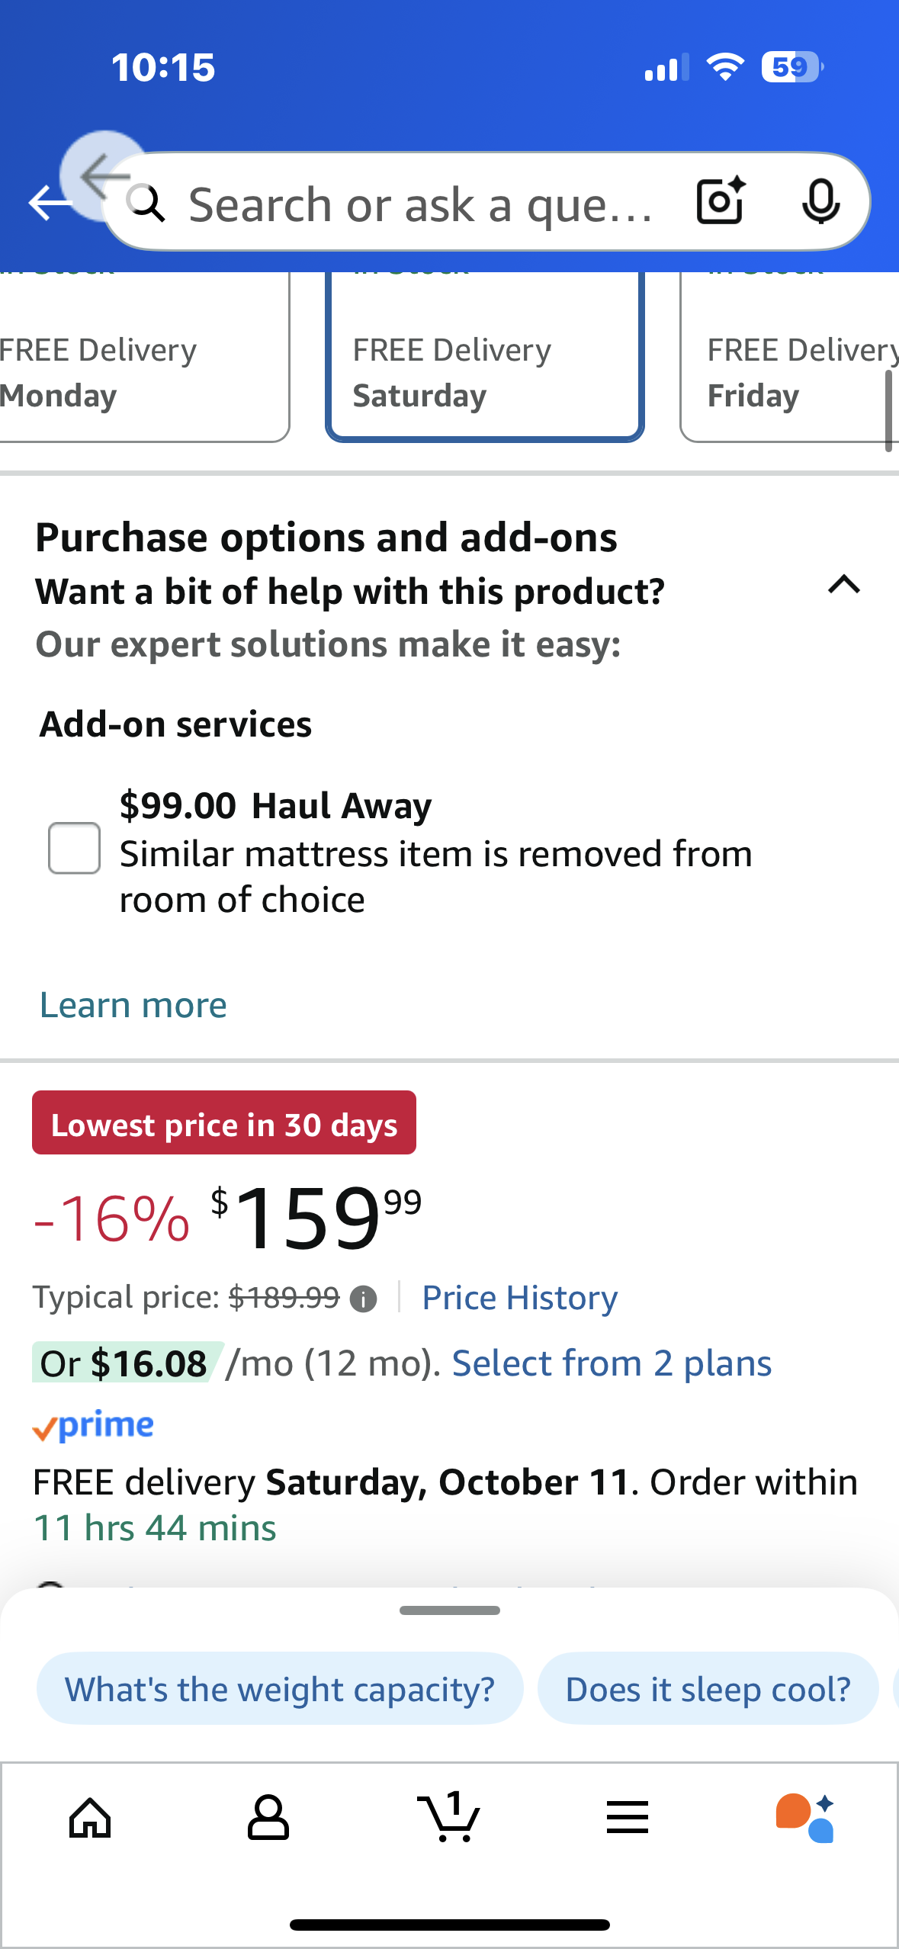Tap the microphone voice search icon
Screen dimensions: 899x1949
[x=820, y=201]
